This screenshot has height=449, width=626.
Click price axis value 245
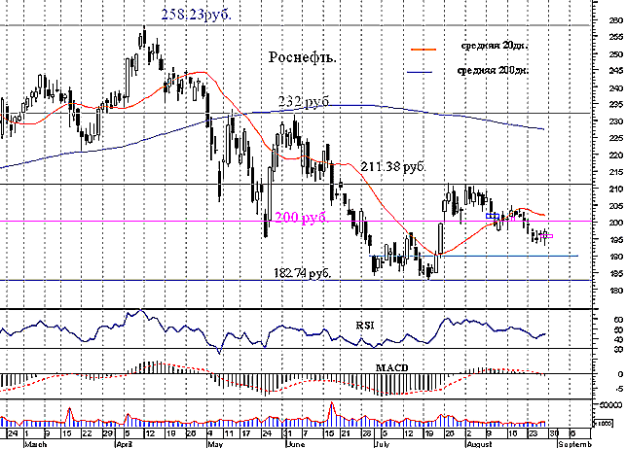point(616,71)
